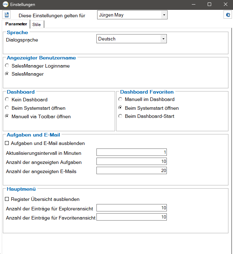233x254 pixels.
Task: Click the Anzahl der angezeigten E-Mails field
Action: (x=132, y=170)
